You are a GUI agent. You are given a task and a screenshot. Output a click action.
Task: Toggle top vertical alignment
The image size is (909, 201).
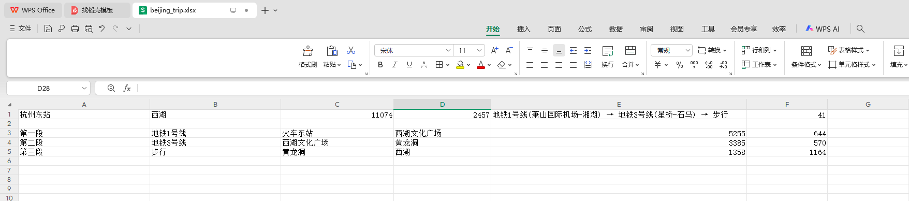pos(530,50)
